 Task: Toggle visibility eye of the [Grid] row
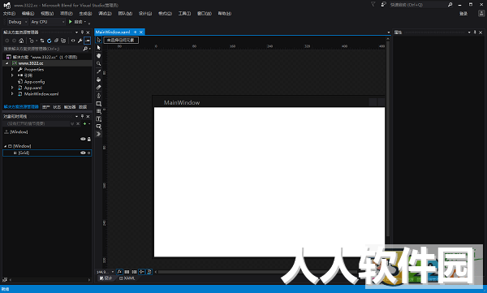[x=83, y=153]
